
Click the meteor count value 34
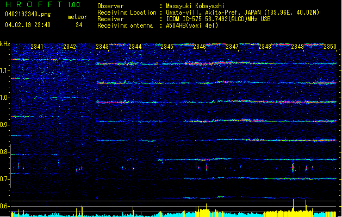click(79, 25)
